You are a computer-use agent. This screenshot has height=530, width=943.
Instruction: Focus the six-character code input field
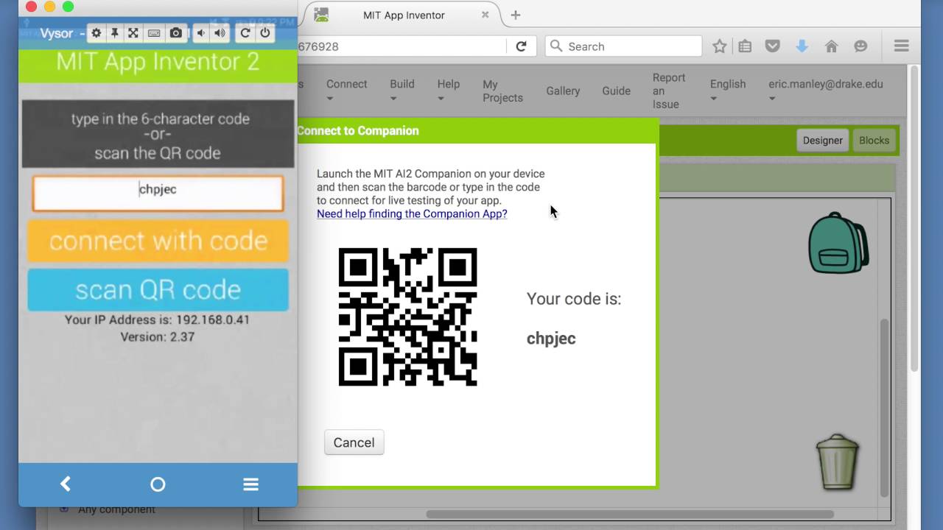(x=158, y=193)
